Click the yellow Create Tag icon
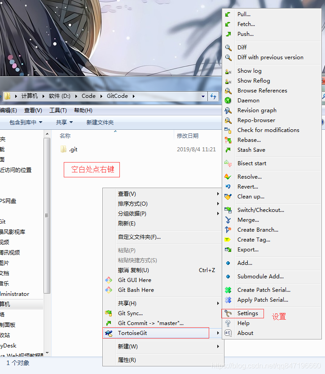 pyautogui.click(x=228, y=239)
